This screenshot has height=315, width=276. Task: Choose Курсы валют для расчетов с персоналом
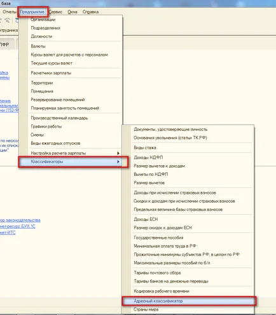coord(69,55)
